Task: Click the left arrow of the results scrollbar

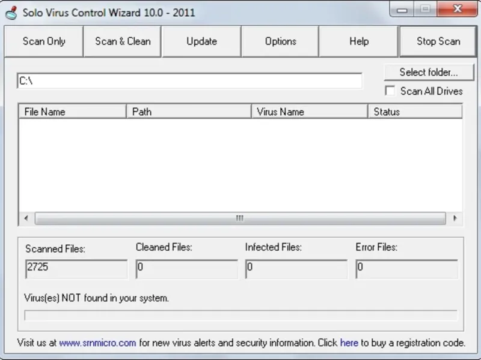Action: point(26,218)
